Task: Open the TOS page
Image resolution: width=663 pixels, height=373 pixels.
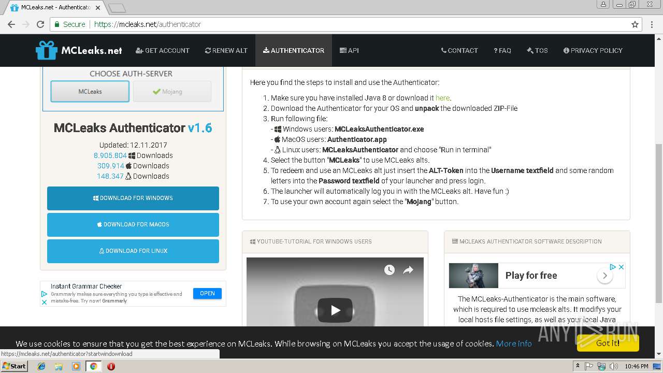Action: 537,50
